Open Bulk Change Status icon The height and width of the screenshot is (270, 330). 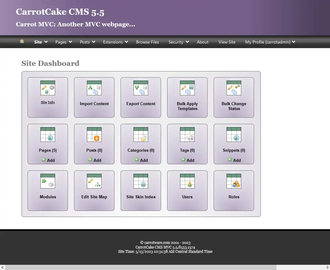click(234, 88)
